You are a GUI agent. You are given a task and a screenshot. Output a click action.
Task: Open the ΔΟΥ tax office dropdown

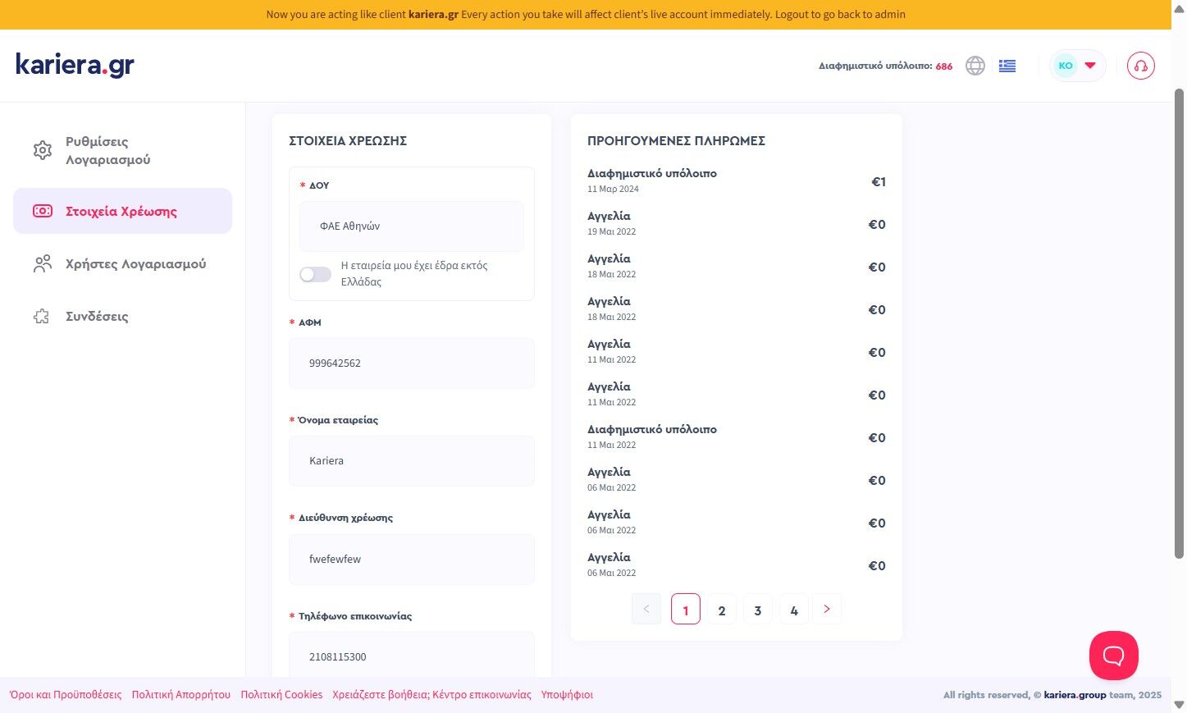point(411,226)
